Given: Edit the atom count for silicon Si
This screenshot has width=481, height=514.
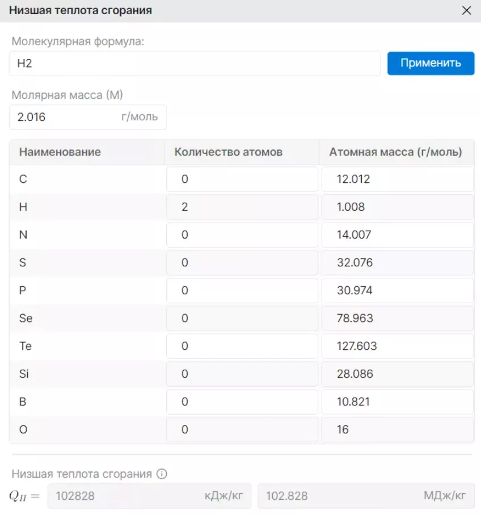Looking at the screenshot, I should coord(242,374).
